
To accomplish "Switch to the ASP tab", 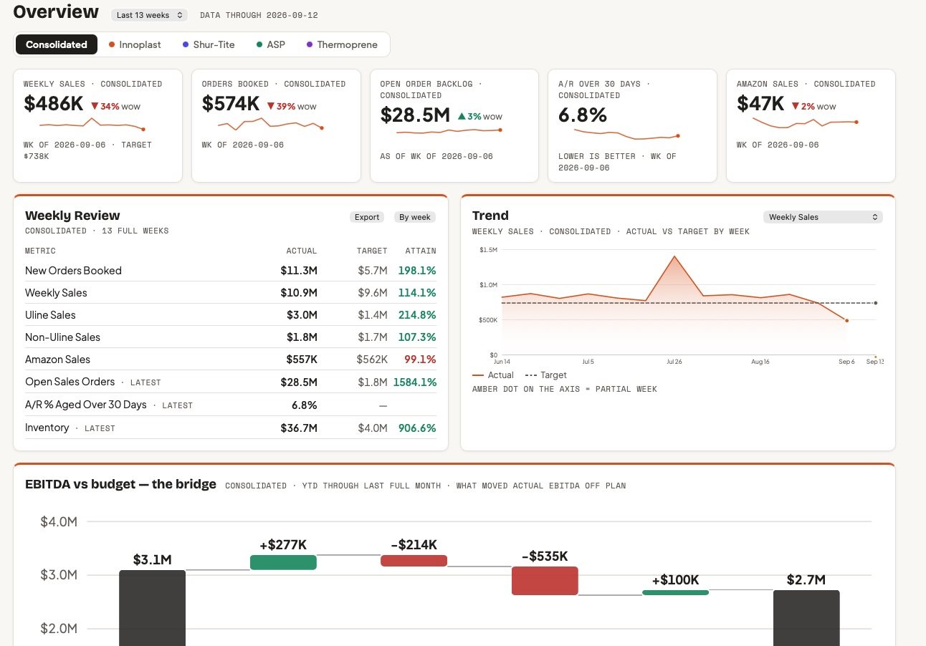I will pos(271,44).
